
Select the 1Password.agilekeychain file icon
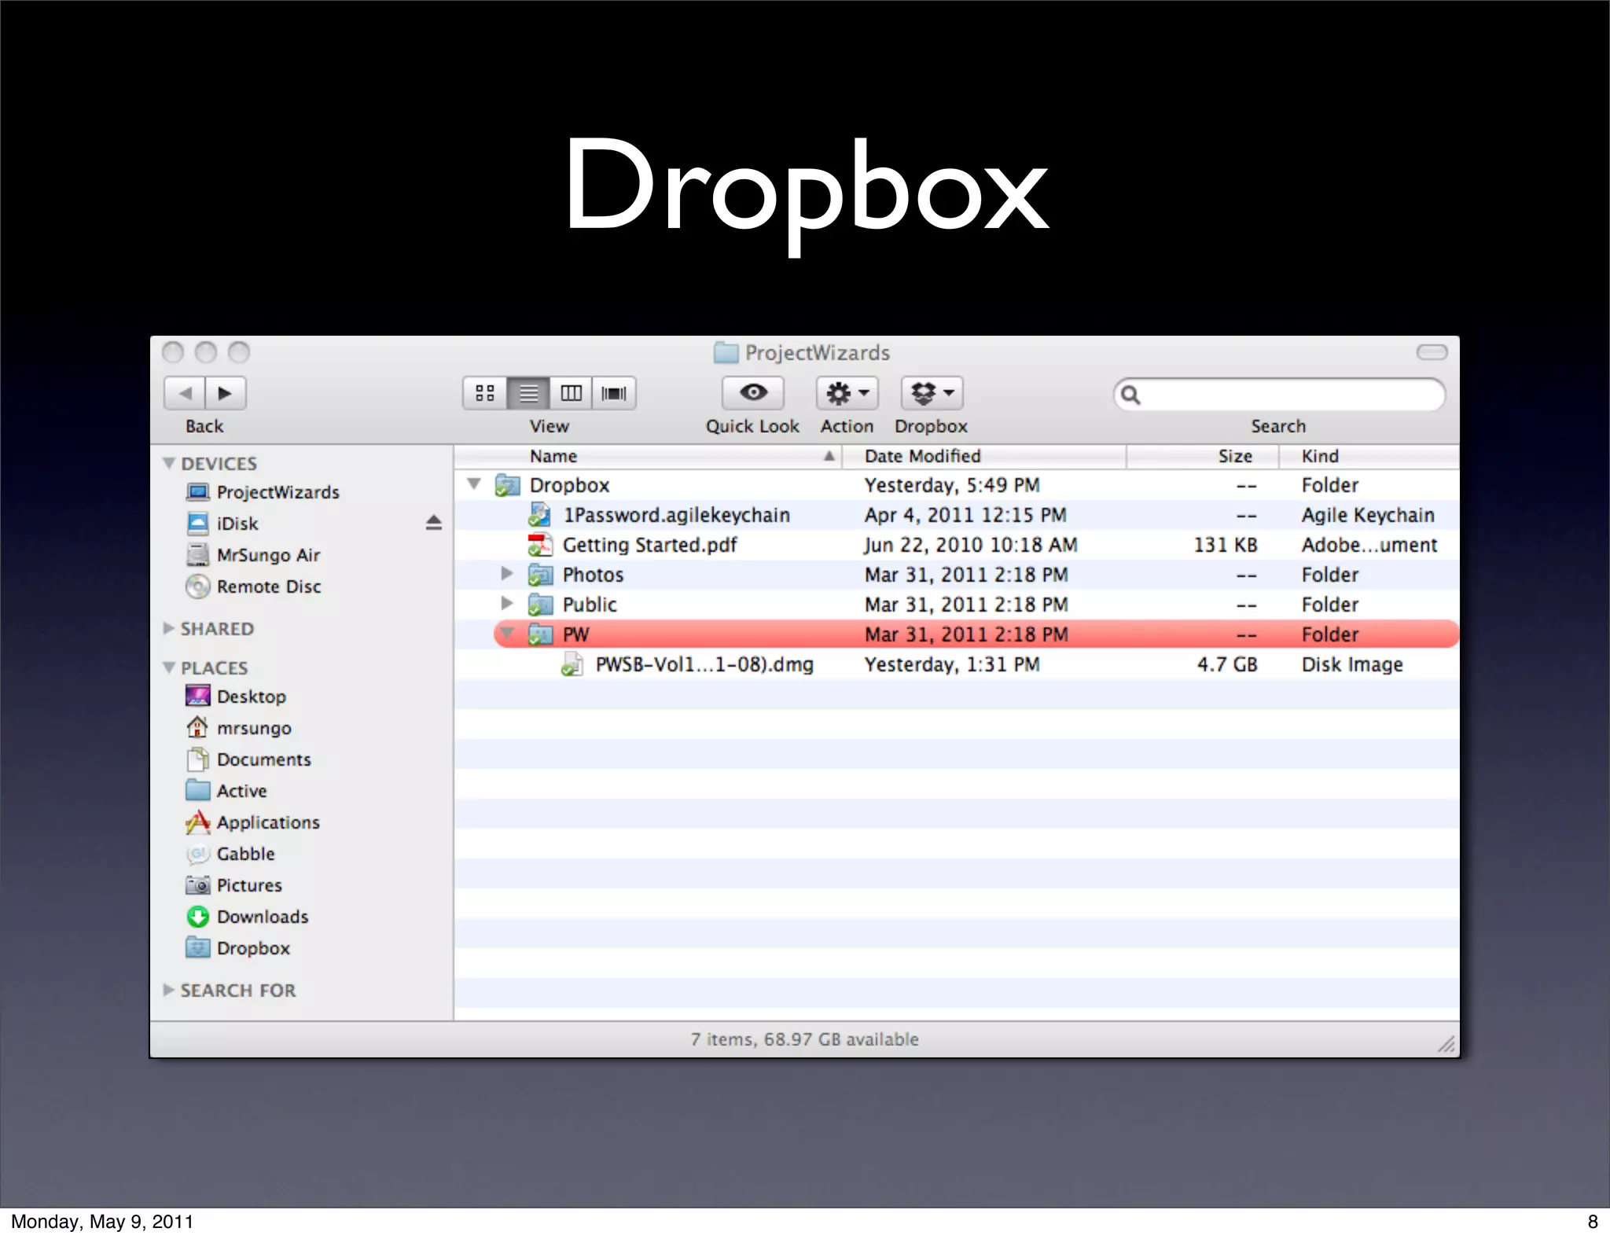pos(539,515)
